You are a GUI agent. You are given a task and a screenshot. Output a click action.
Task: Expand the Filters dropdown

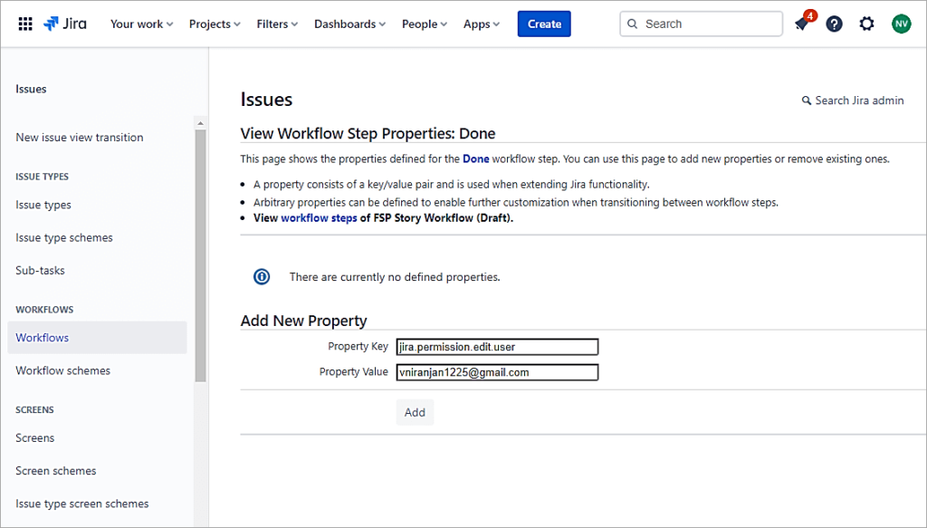click(276, 24)
